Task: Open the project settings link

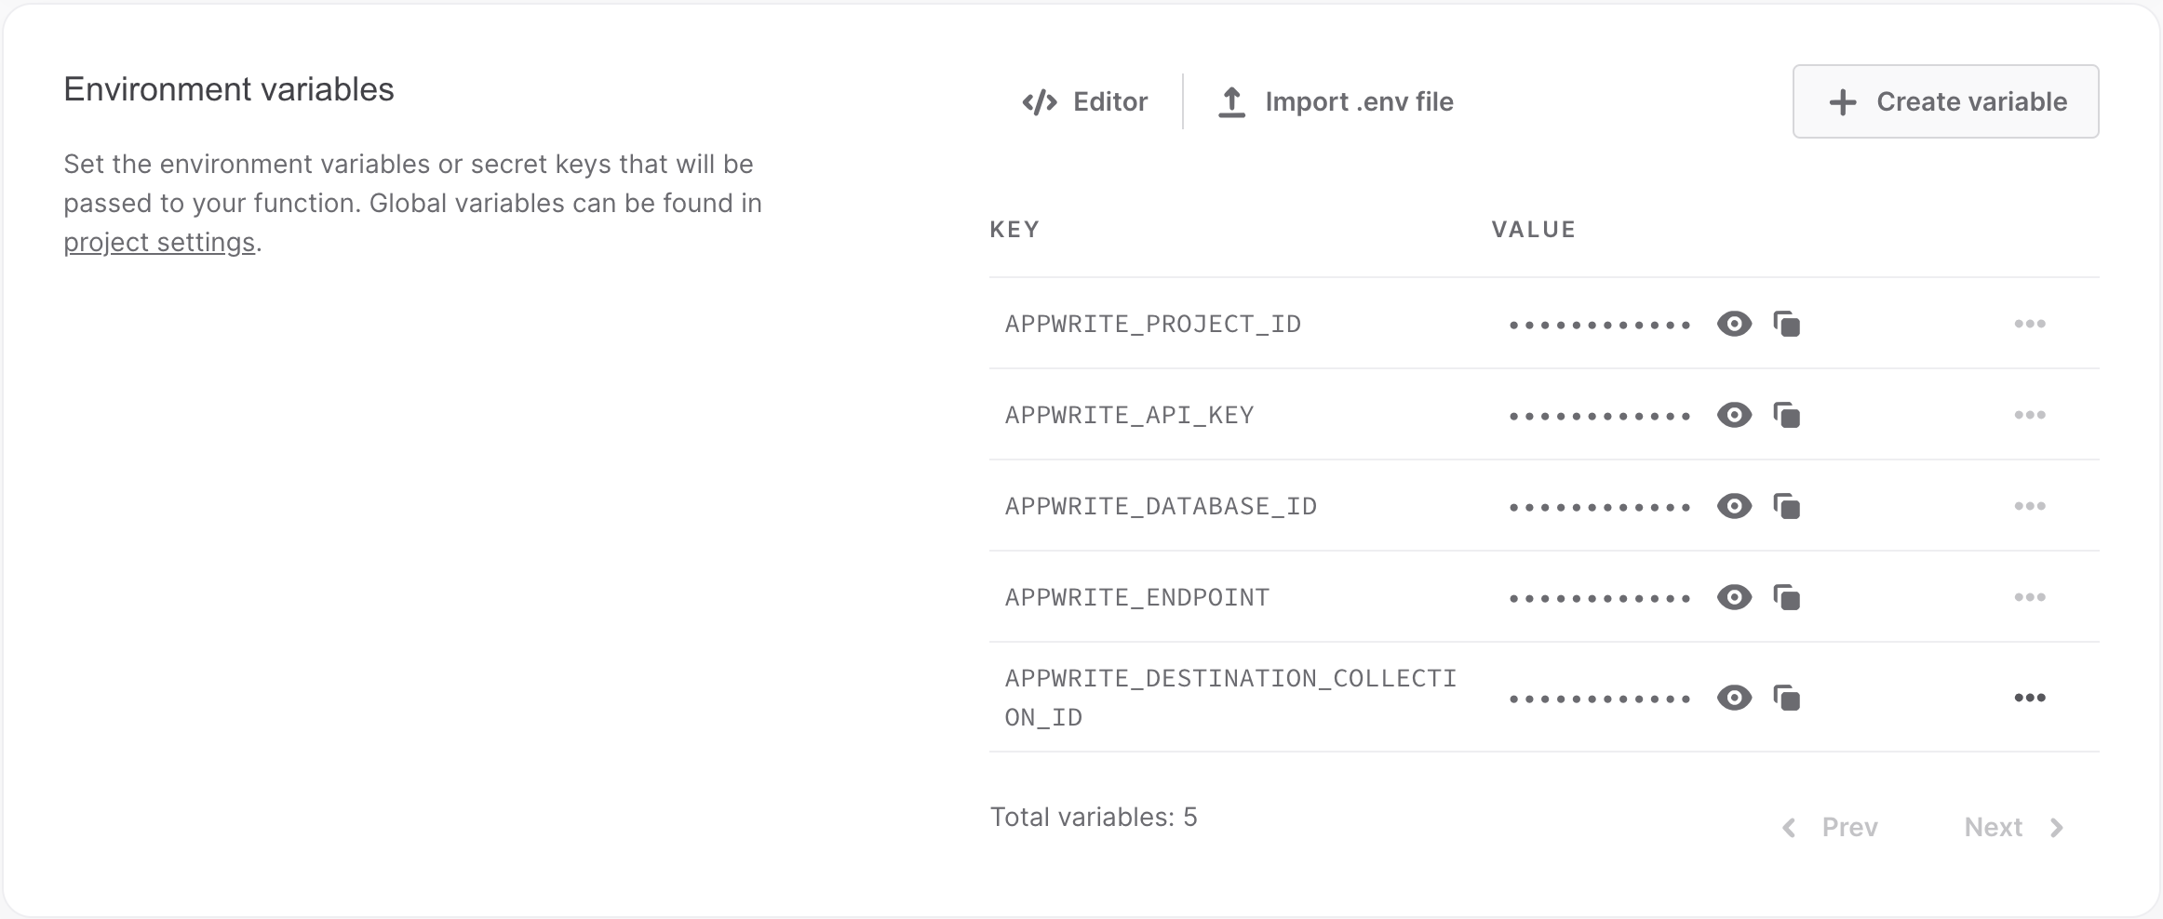Action: pyautogui.click(x=159, y=242)
